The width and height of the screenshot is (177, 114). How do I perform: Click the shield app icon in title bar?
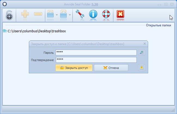(x=5, y=4)
